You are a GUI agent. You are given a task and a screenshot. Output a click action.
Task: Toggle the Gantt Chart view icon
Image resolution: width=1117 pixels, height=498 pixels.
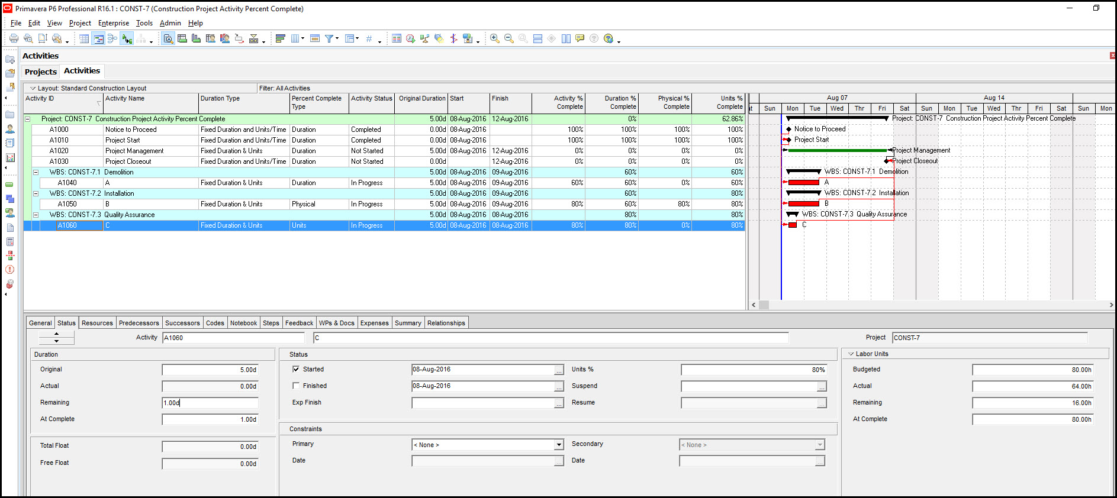point(98,38)
